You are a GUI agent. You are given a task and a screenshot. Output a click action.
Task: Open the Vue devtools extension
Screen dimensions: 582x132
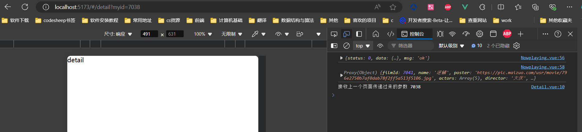[x=465, y=7]
